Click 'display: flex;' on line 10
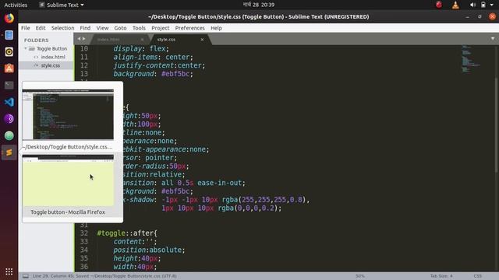This screenshot has height=280, width=499. 141,49
